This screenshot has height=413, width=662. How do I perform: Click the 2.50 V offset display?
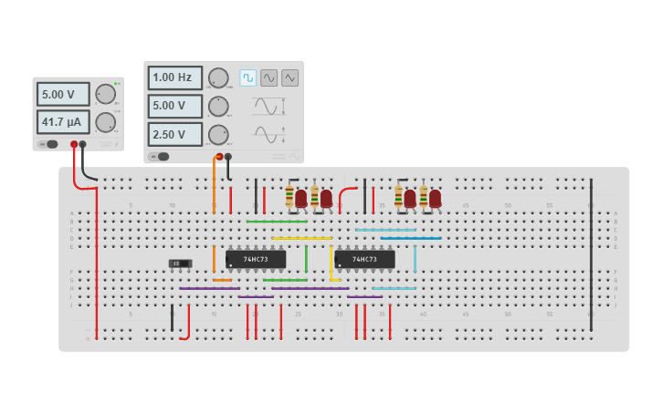[x=175, y=134]
